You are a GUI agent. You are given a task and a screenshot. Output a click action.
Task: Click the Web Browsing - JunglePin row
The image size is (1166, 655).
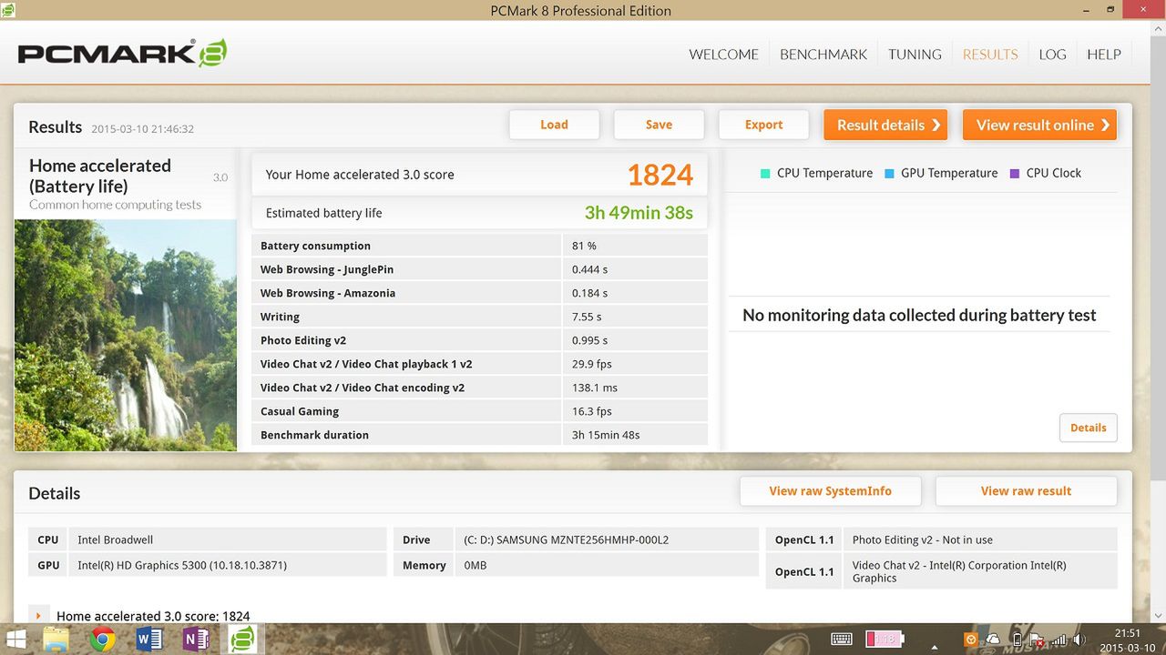[479, 269]
